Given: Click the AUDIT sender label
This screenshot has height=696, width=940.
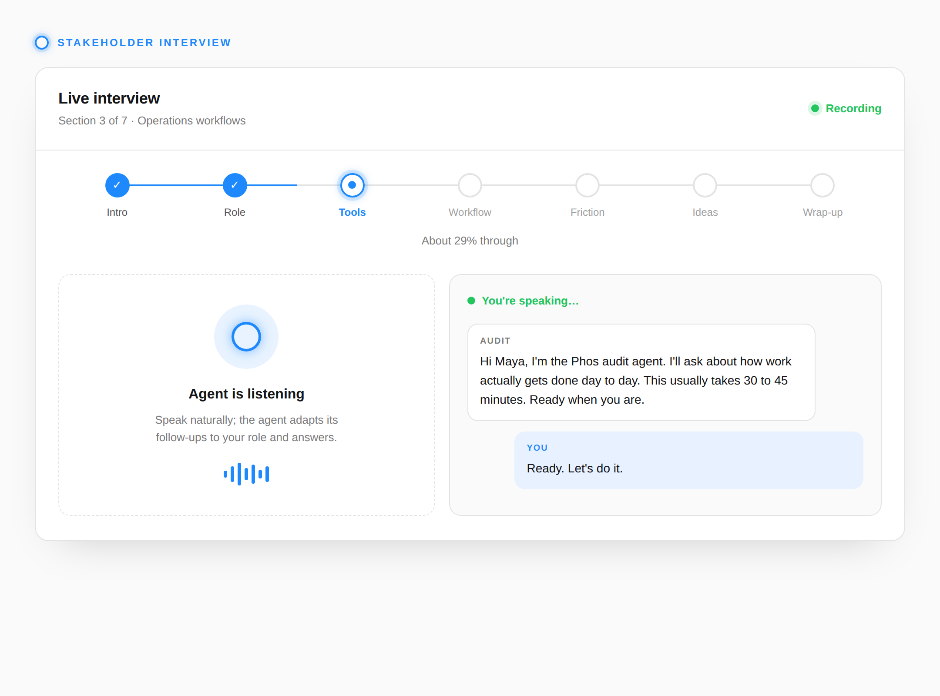Looking at the screenshot, I should point(495,341).
